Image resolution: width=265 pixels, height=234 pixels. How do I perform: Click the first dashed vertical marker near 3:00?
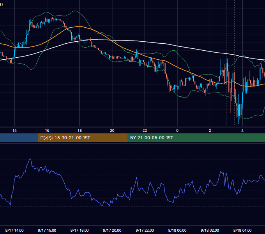click(x=226, y=62)
